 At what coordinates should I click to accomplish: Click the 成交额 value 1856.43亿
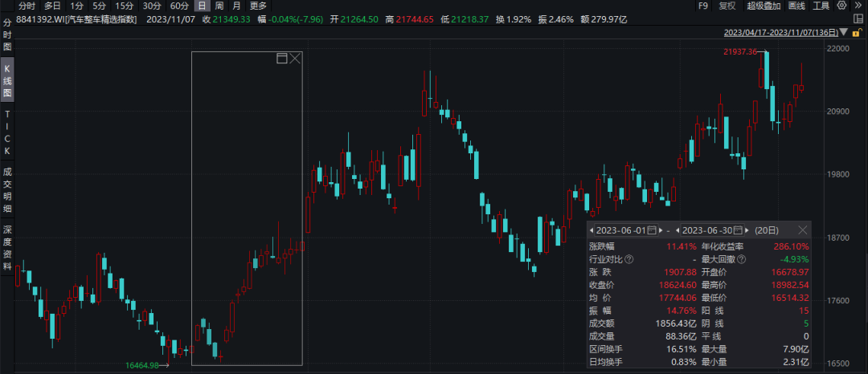tap(675, 323)
